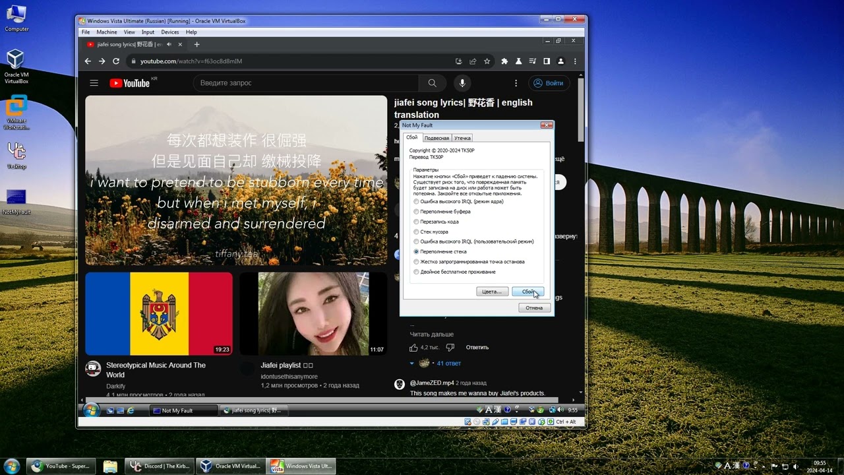Toggle the browser side panel icon
The width and height of the screenshot is (844, 475).
547,61
